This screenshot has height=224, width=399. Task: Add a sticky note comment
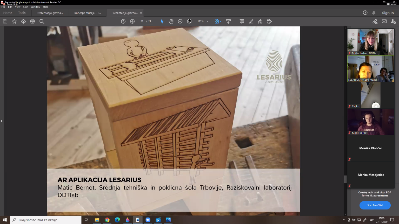click(x=242, y=21)
